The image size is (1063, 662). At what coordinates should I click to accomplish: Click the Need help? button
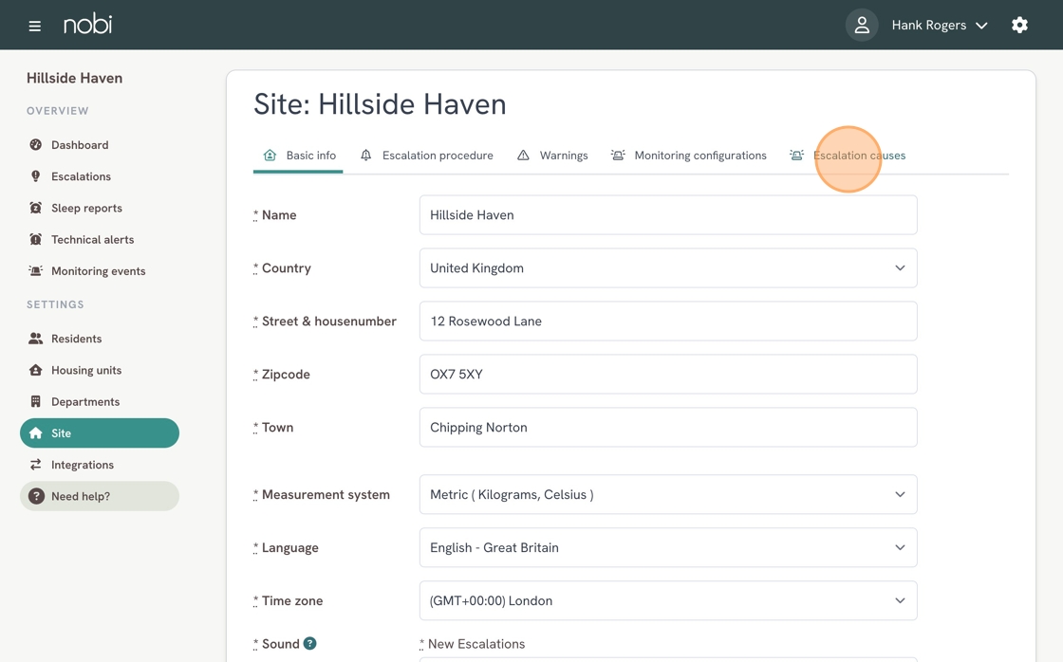pyautogui.click(x=99, y=496)
